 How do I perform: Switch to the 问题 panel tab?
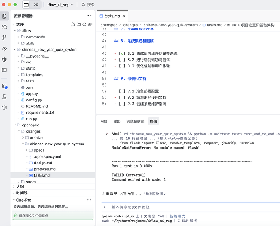pos(104,121)
